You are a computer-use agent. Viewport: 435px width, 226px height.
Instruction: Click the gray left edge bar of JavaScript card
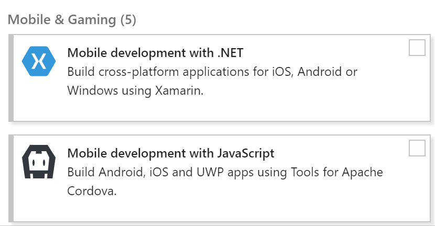point(11,179)
